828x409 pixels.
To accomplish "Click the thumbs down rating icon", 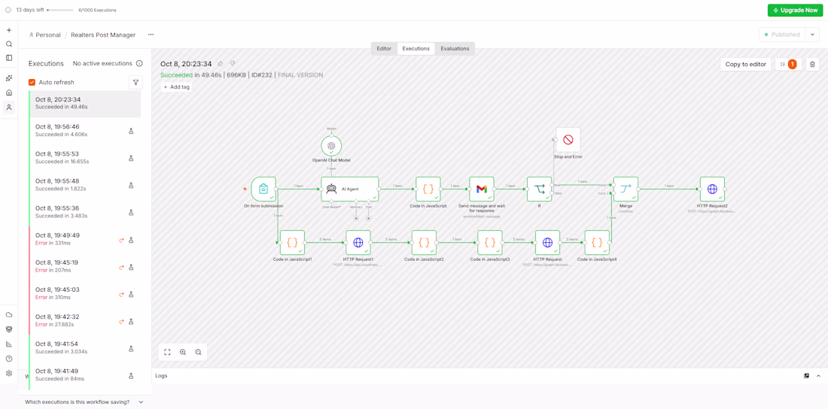I will 233,64.
